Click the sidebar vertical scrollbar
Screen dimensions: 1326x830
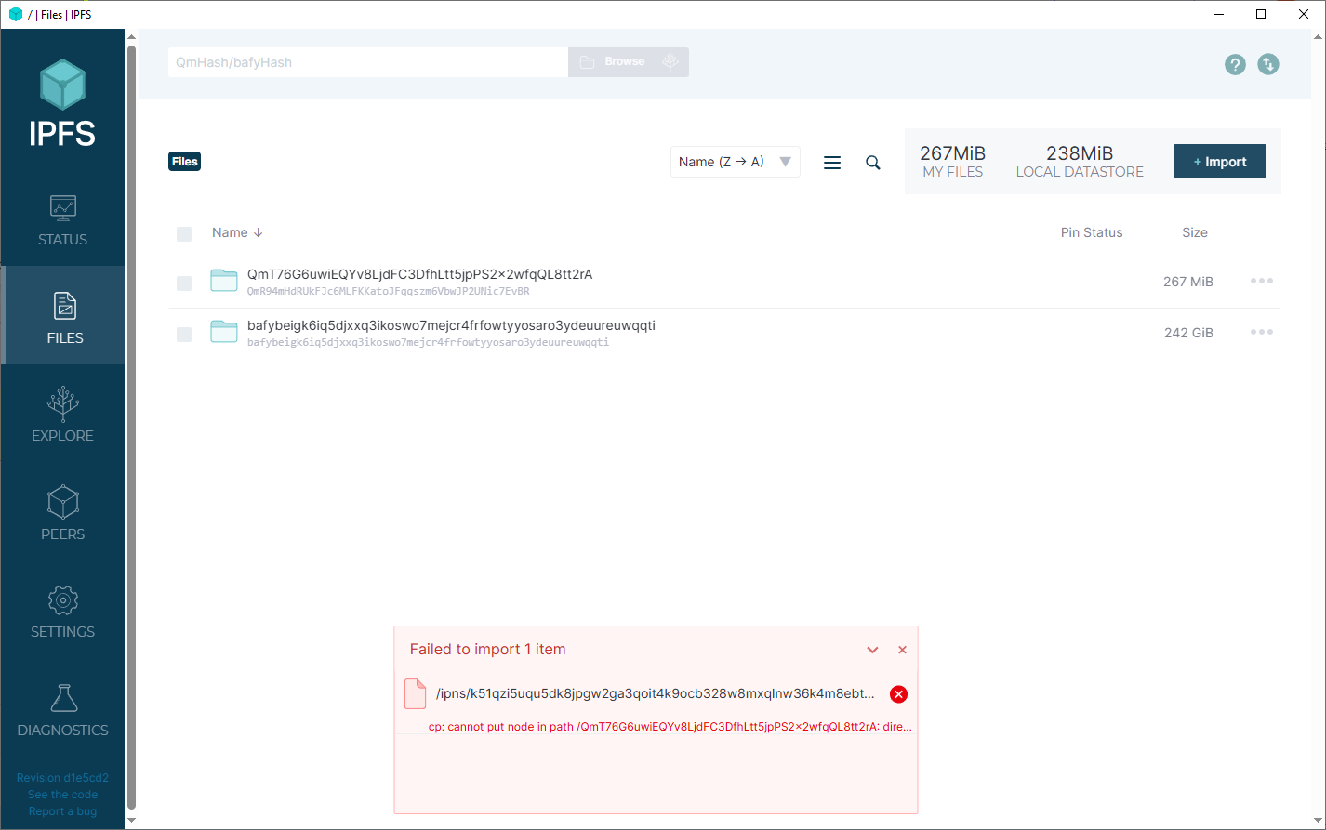pos(131,428)
